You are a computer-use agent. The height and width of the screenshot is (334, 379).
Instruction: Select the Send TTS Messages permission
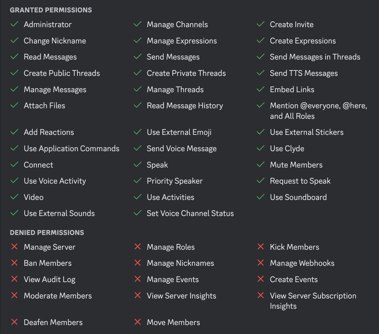click(x=304, y=73)
